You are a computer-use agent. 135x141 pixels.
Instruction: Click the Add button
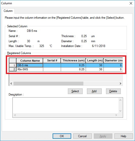coord(94,91)
